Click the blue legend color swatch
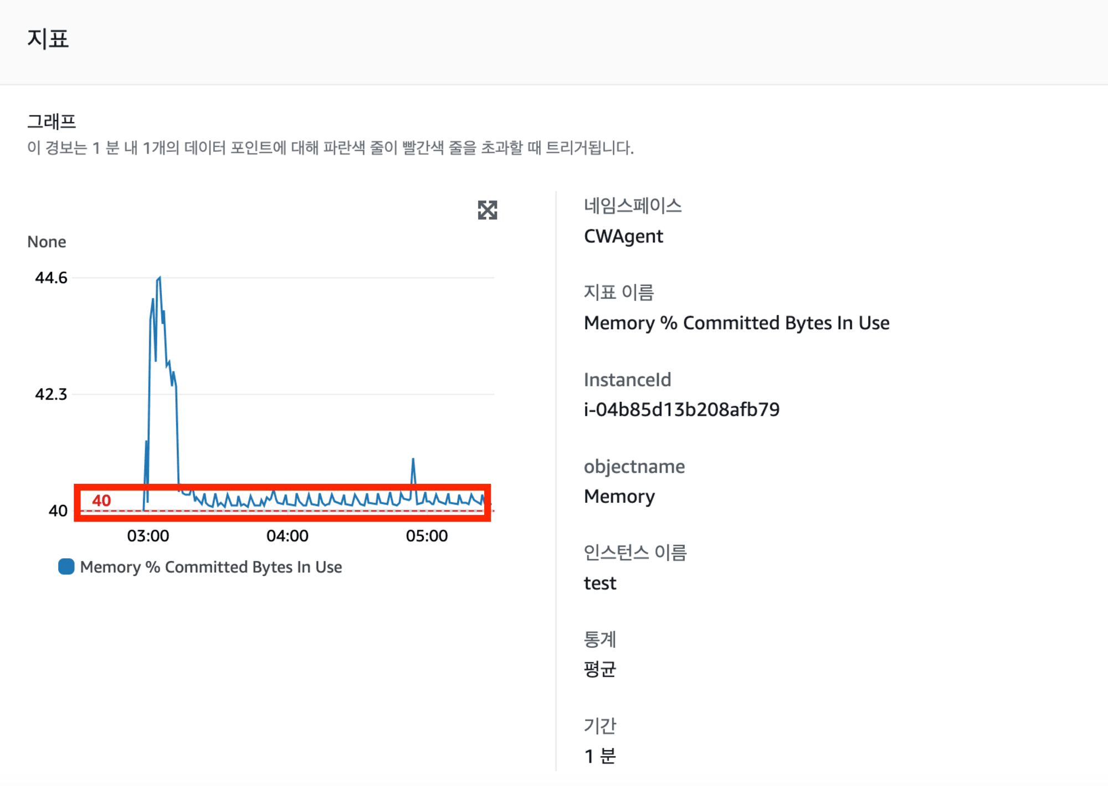Screen dimensions: 1108x786 click(x=66, y=566)
